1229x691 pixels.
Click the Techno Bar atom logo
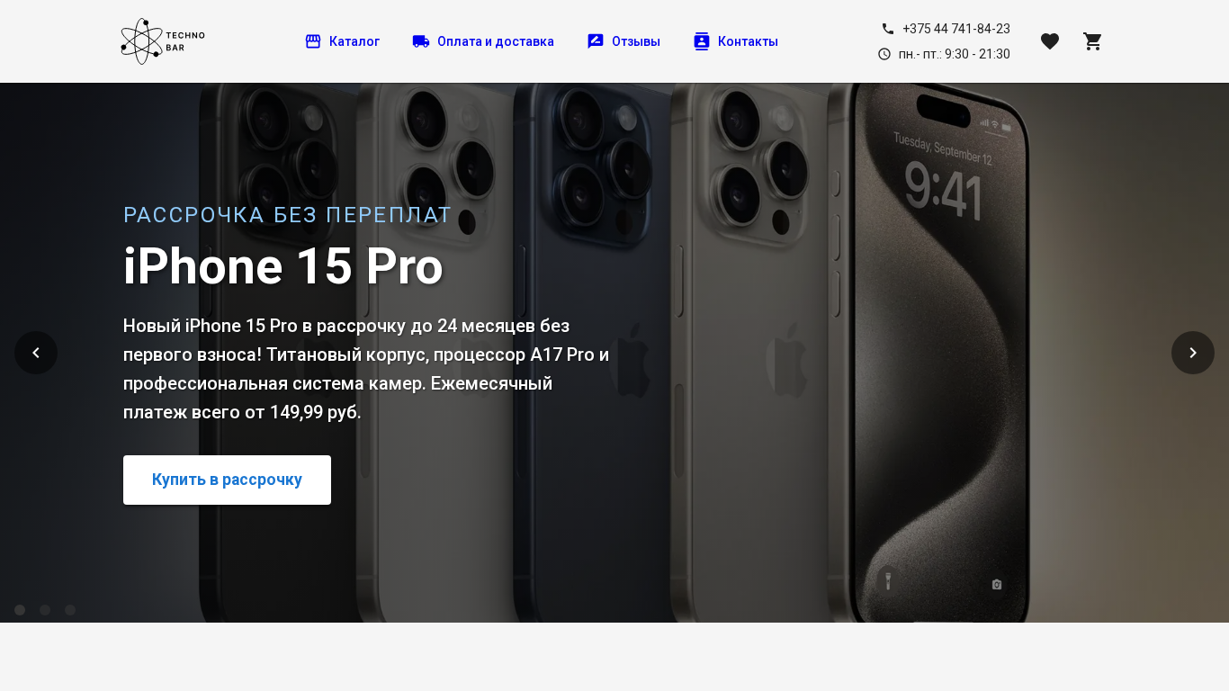(163, 41)
